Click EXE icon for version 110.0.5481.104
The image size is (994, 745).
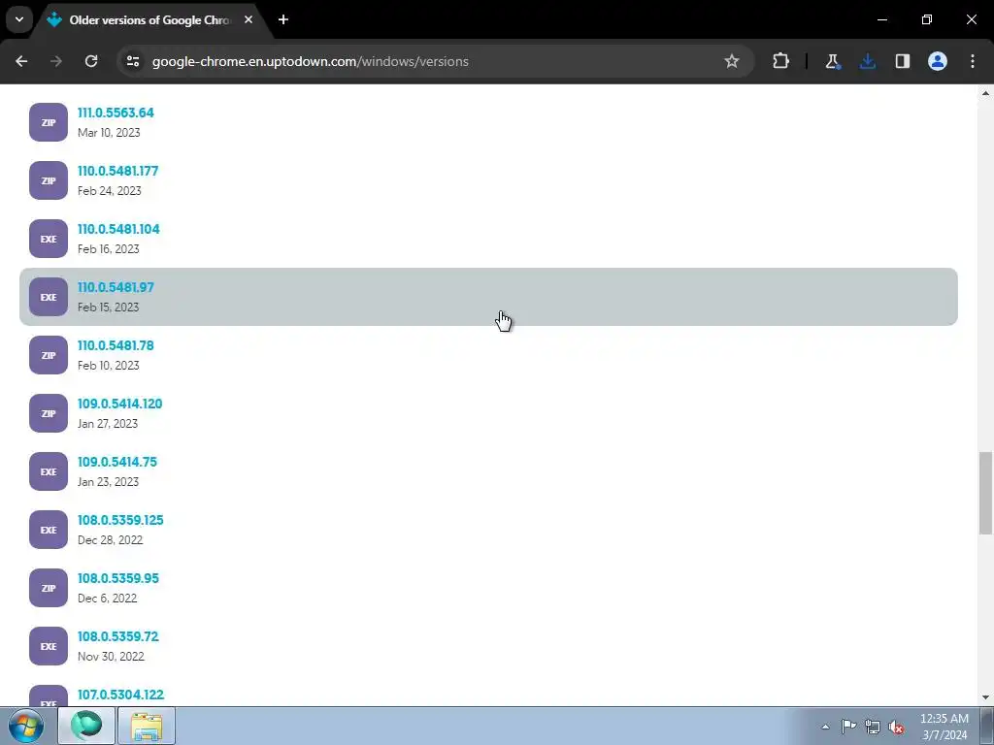tap(49, 239)
